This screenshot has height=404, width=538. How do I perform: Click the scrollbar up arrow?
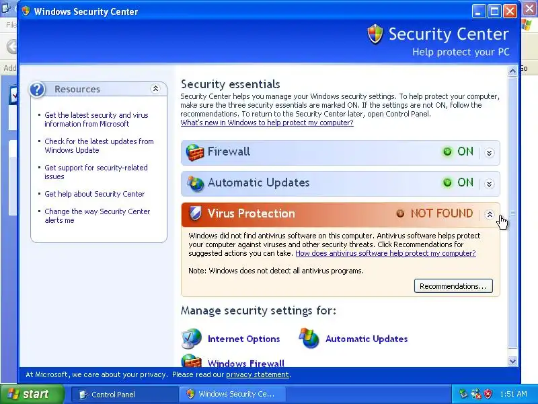point(512,71)
